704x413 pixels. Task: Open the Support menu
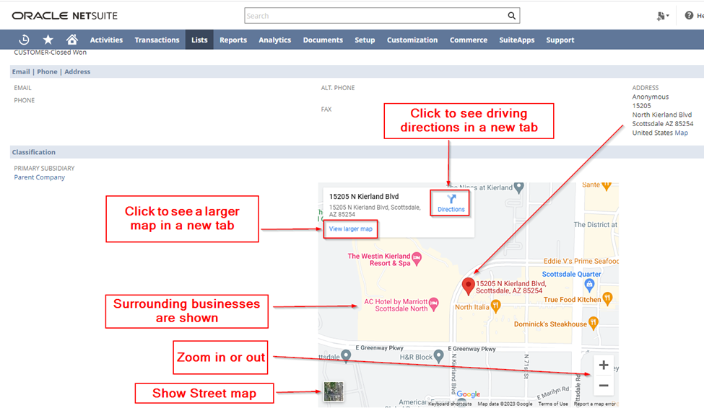(x=560, y=40)
